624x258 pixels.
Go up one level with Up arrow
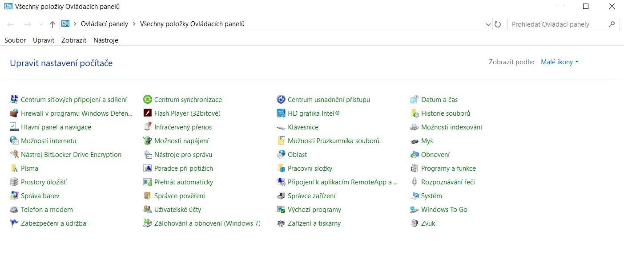coord(52,24)
